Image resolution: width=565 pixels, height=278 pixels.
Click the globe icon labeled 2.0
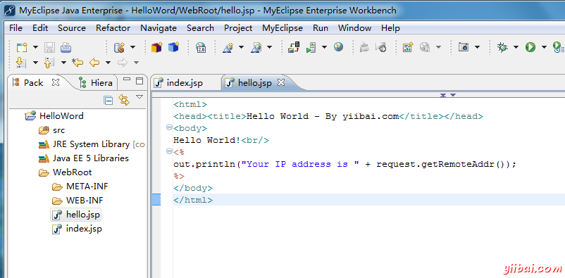point(201,47)
